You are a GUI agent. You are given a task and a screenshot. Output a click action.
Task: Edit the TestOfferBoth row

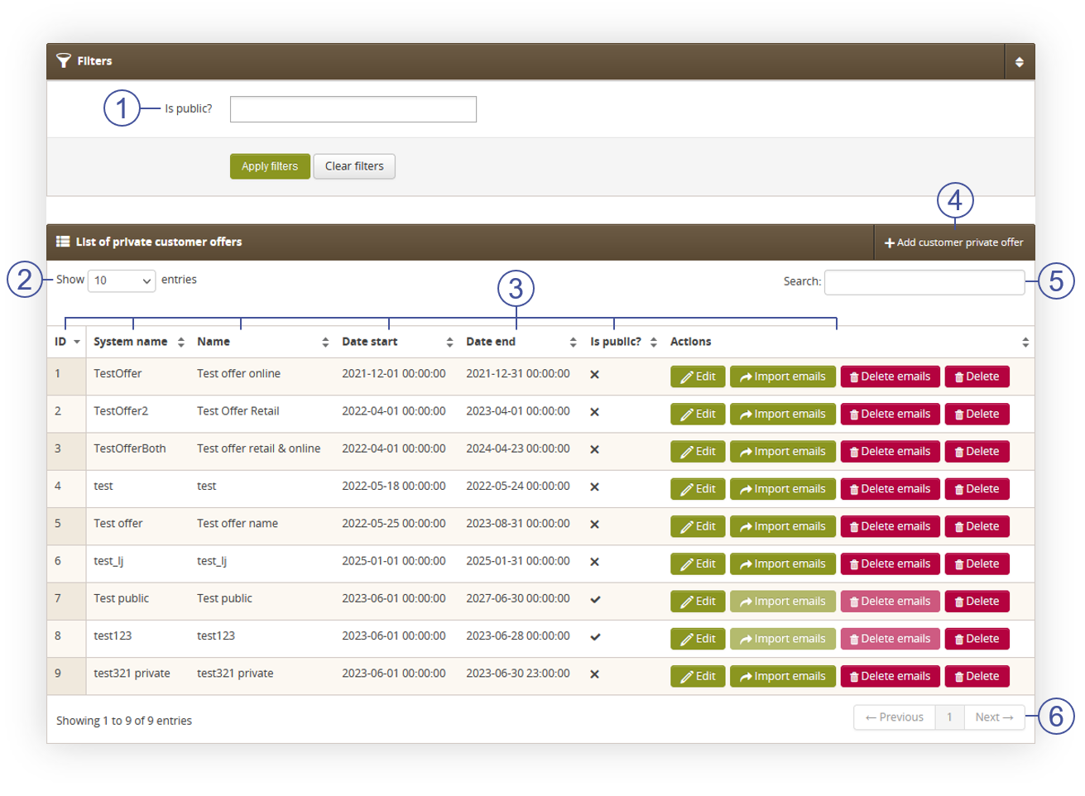(698, 452)
